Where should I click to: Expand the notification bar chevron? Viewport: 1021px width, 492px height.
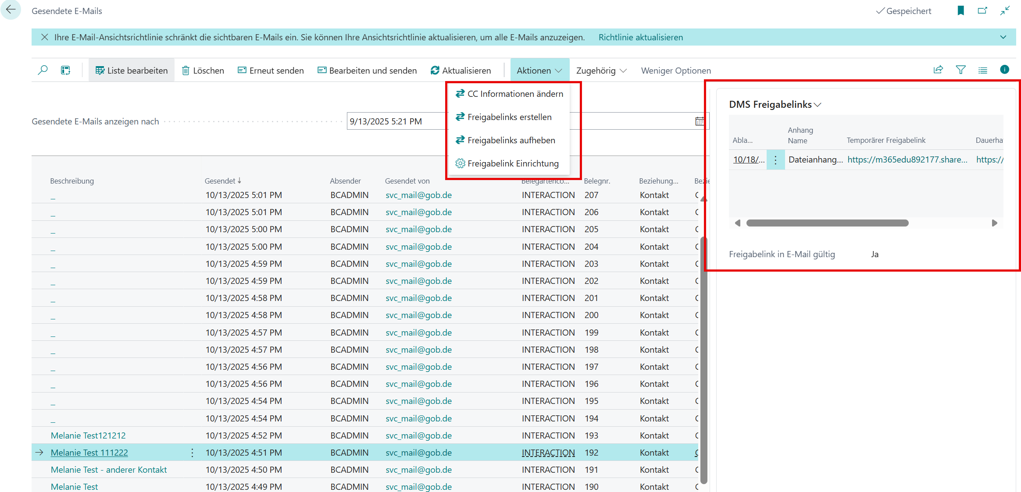coord(1003,37)
